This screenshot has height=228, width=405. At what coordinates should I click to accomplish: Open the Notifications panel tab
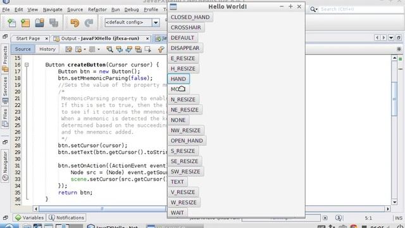pyautogui.click(x=66, y=218)
